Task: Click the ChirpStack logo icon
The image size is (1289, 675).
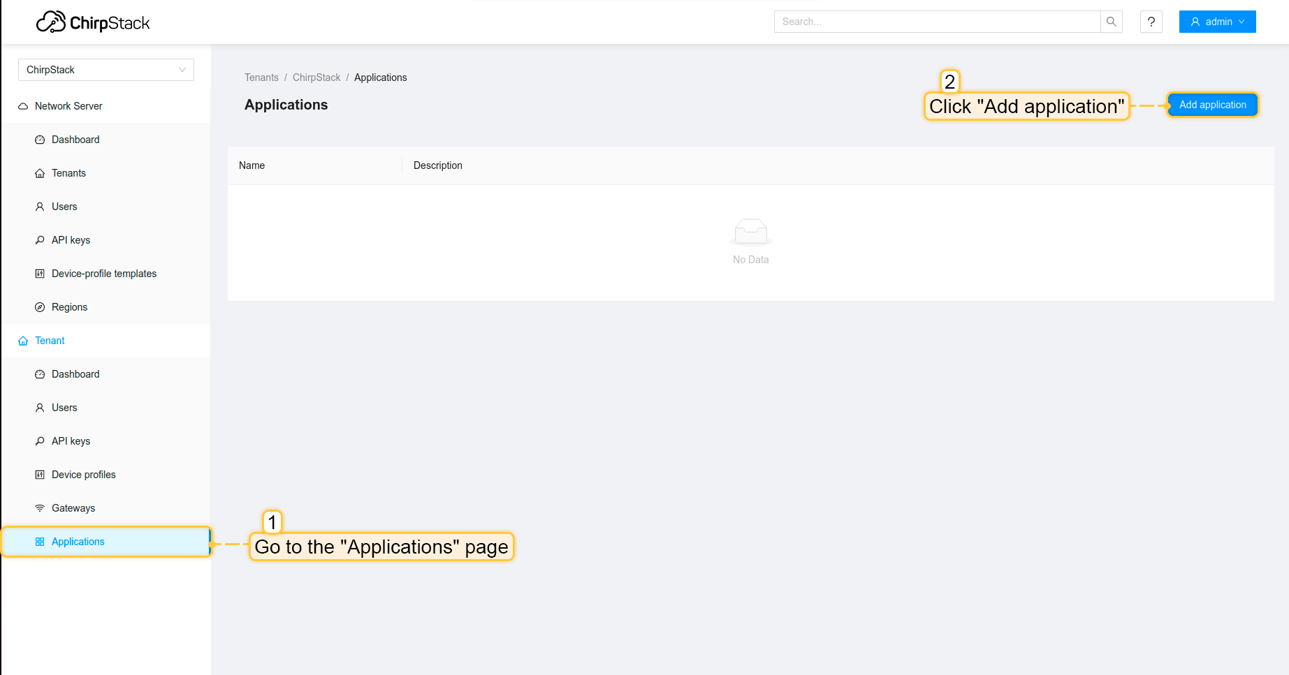Action: tap(51, 22)
